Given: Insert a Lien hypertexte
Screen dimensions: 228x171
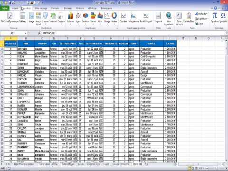Looking at the screenshot, I should (169, 19).
